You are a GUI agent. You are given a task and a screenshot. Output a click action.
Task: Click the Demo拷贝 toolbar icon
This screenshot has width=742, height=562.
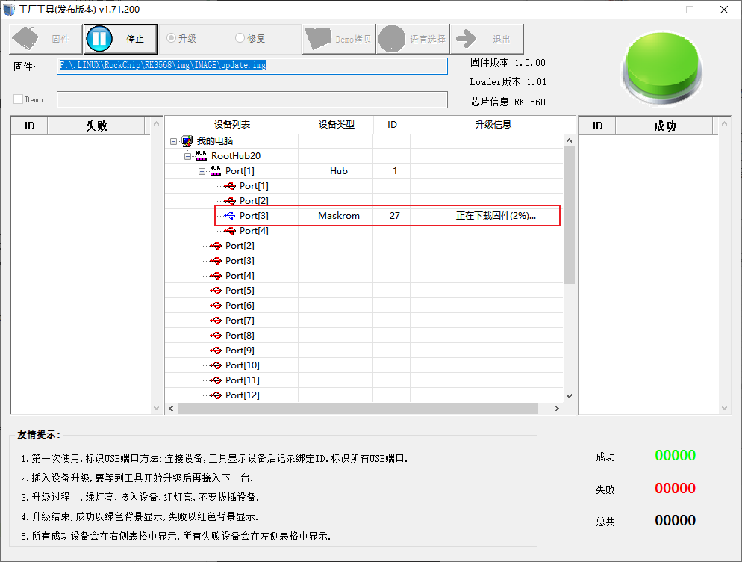coord(319,39)
